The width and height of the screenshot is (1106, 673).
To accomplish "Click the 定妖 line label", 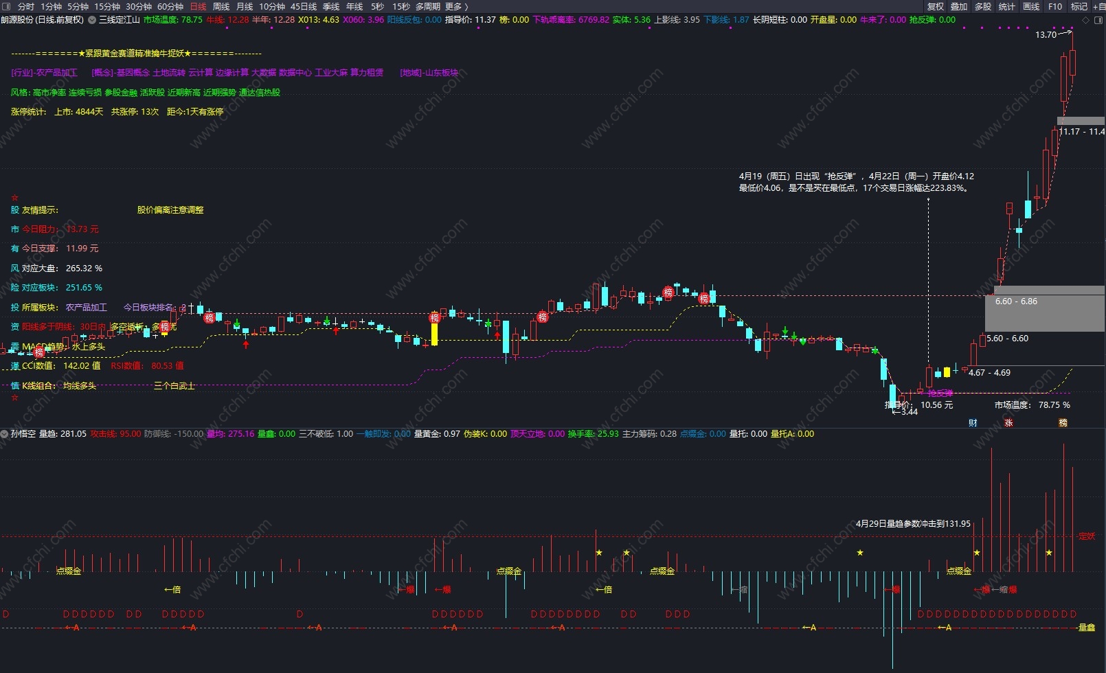I will point(1087,536).
